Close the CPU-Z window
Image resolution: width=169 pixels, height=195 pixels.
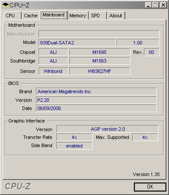pyautogui.click(x=163, y=5)
